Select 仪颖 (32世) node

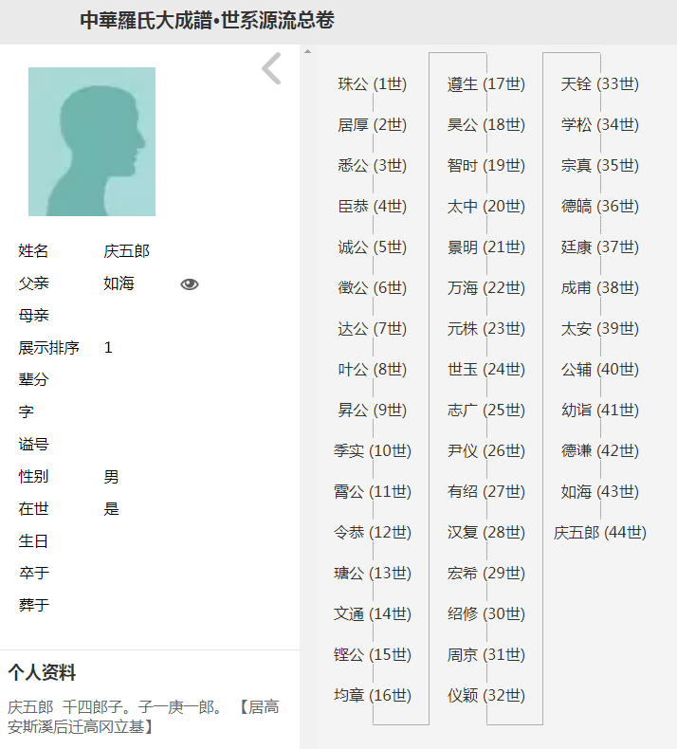click(485, 696)
